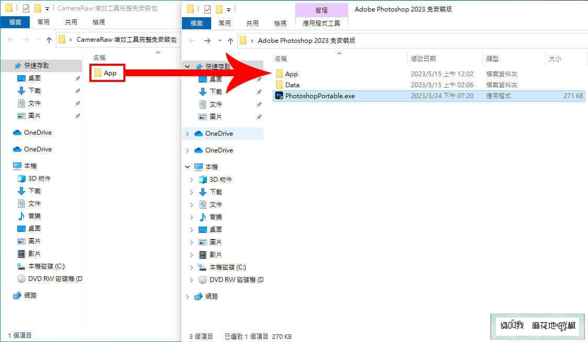Expand 網路 node in Photoshop window
The image size is (588, 342).
tap(188, 297)
